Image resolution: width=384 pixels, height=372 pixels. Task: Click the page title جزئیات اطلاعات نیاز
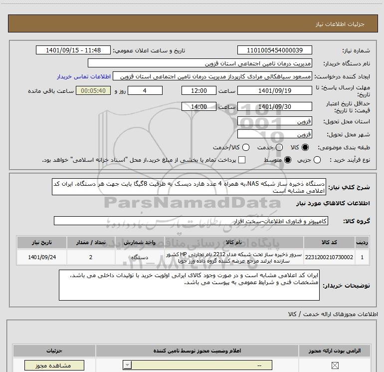340,24
